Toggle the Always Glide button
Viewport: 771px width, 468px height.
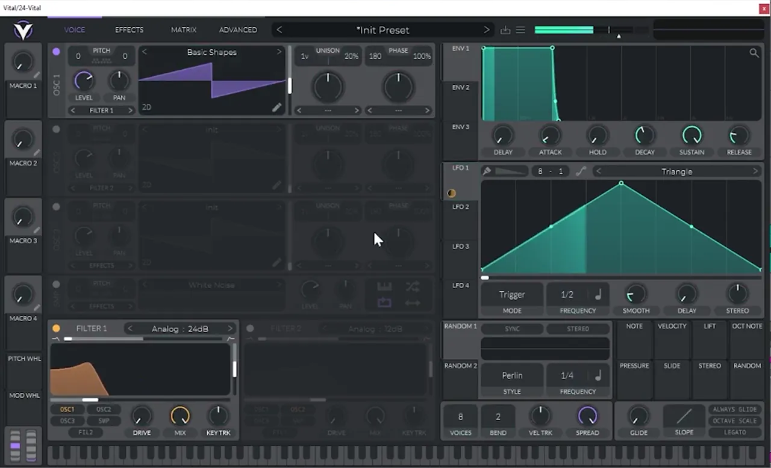coord(735,410)
